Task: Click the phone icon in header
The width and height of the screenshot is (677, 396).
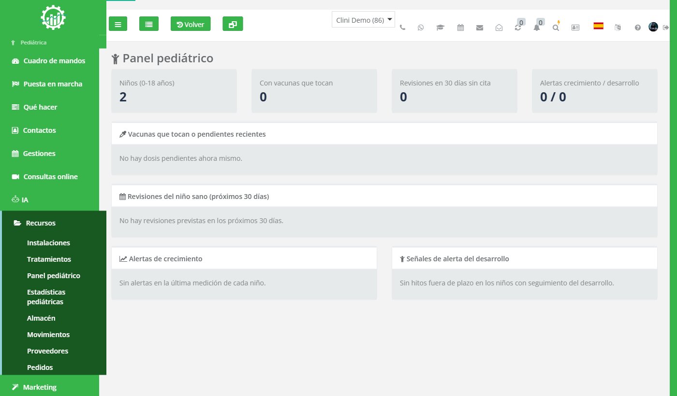Action: tap(402, 28)
